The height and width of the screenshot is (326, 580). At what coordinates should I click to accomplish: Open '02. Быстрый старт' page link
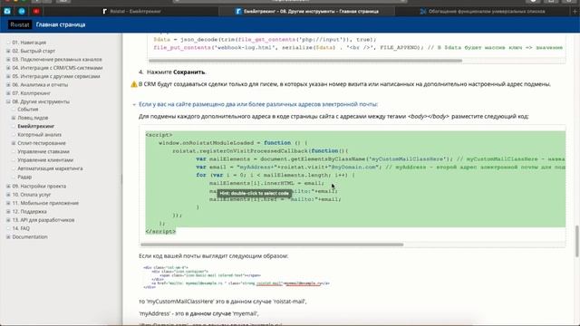coord(34,51)
